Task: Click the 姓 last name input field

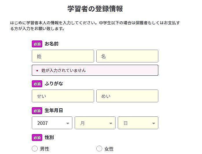Action: tap(63, 56)
